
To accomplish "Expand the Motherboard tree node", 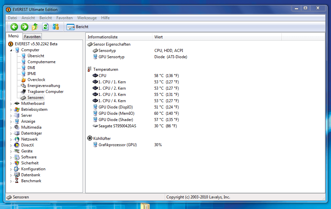I will [x=11, y=104].
